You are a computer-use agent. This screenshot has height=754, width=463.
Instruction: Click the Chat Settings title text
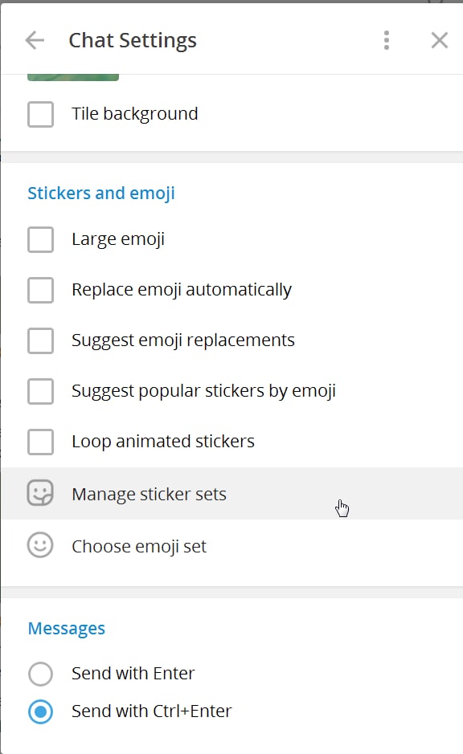tap(133, 40)
